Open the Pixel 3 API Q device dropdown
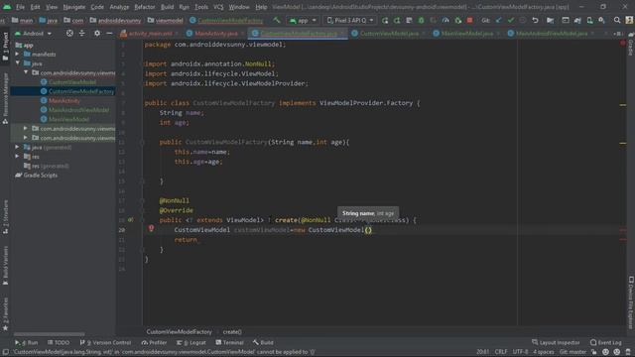635x357 pixels. click(350, 20)
